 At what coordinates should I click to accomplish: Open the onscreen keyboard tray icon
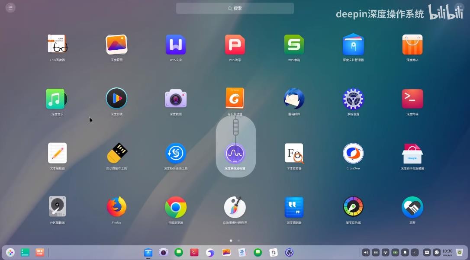(427, 253)
